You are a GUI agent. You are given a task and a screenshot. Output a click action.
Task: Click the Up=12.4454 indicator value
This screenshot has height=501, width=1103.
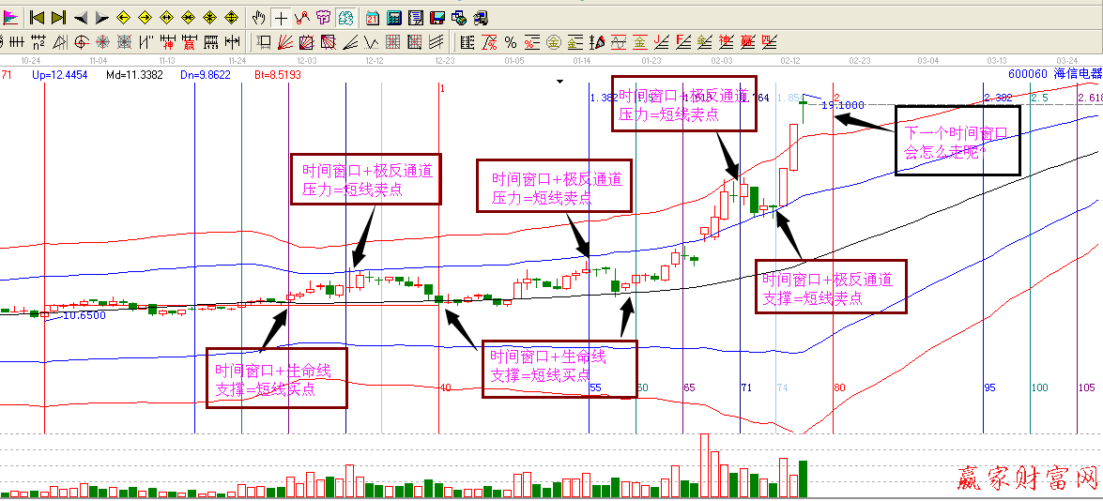point(59,74)
